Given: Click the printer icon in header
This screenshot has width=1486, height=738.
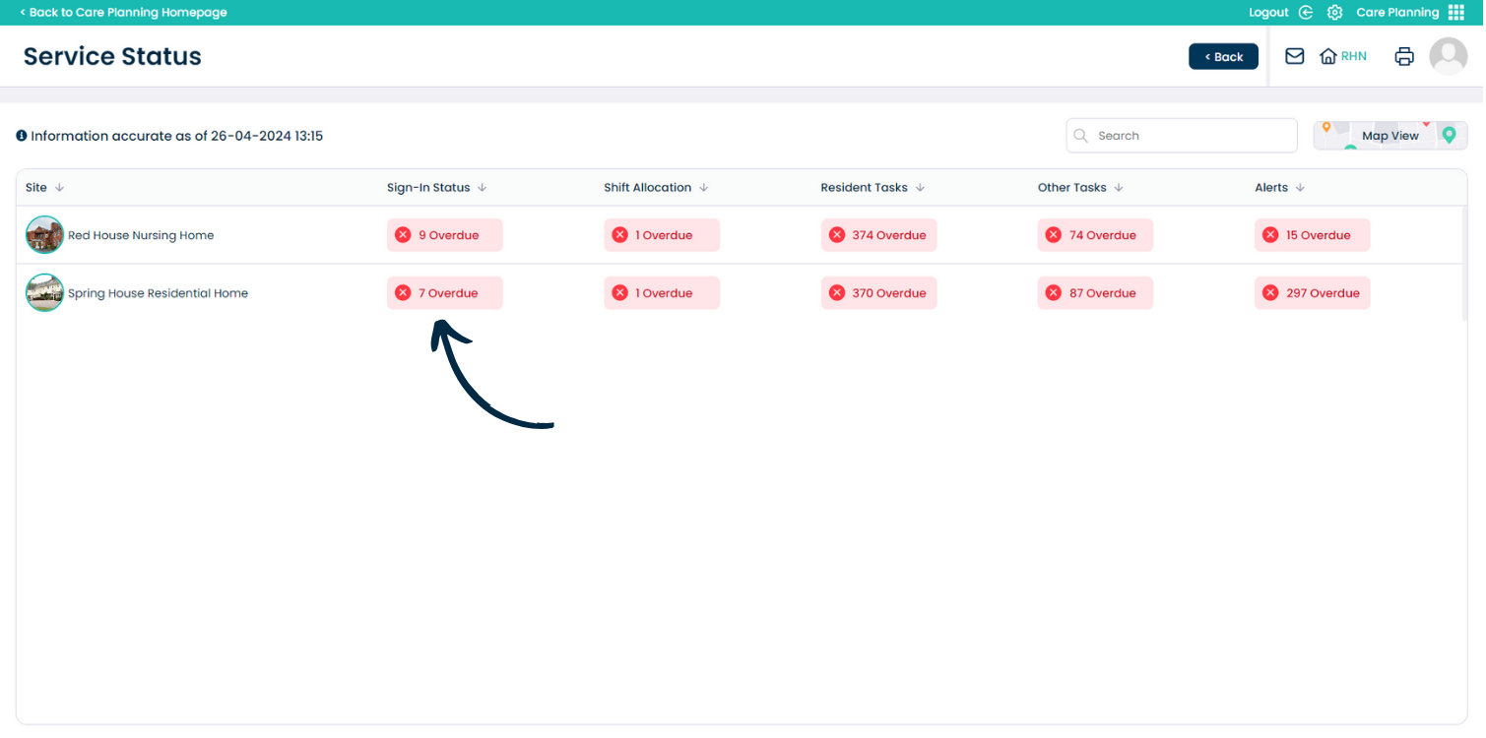Looking at the screenshot, I should (x=1404, y=57).
